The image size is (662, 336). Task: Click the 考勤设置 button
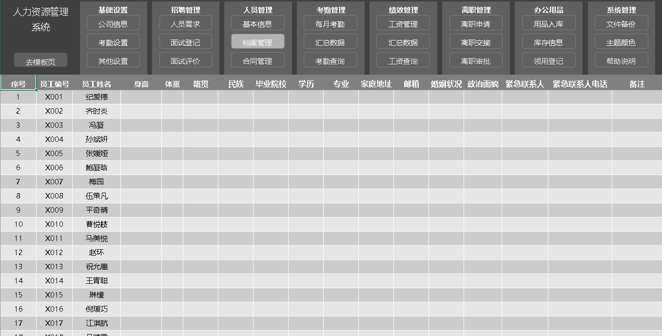113,42
